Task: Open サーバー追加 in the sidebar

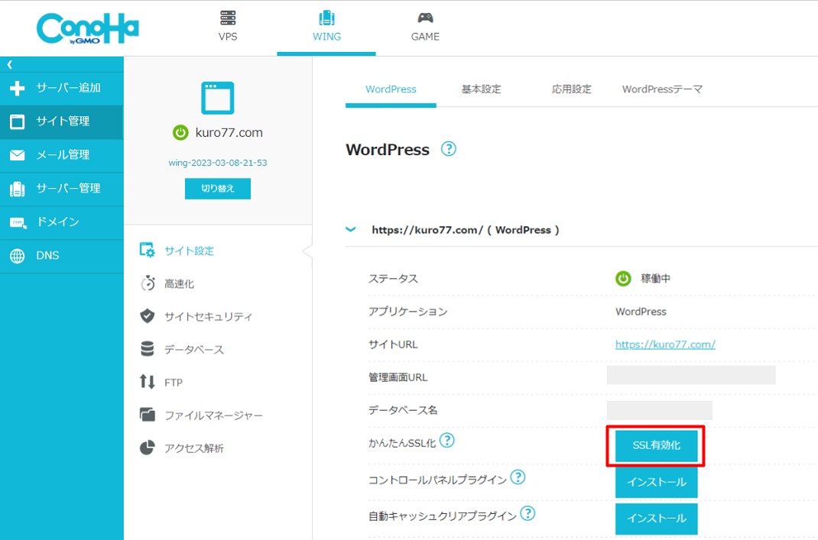Action: [x=62, y=88]
